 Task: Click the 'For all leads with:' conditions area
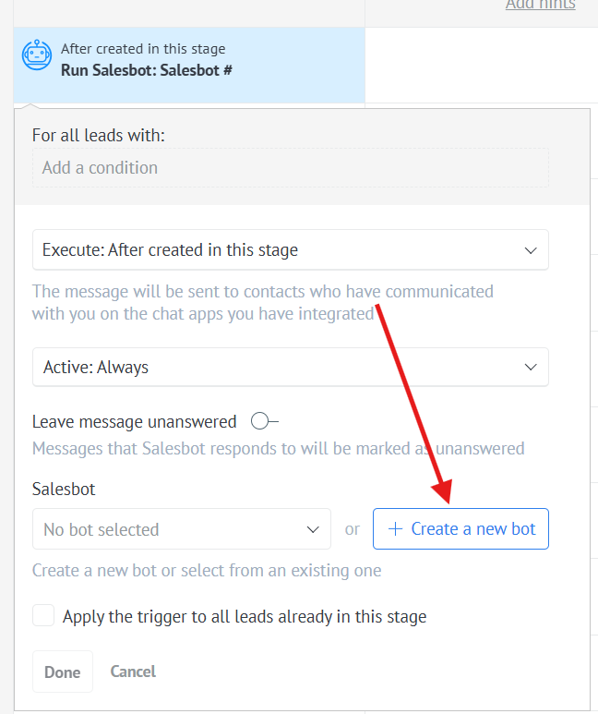coord(99,135)
